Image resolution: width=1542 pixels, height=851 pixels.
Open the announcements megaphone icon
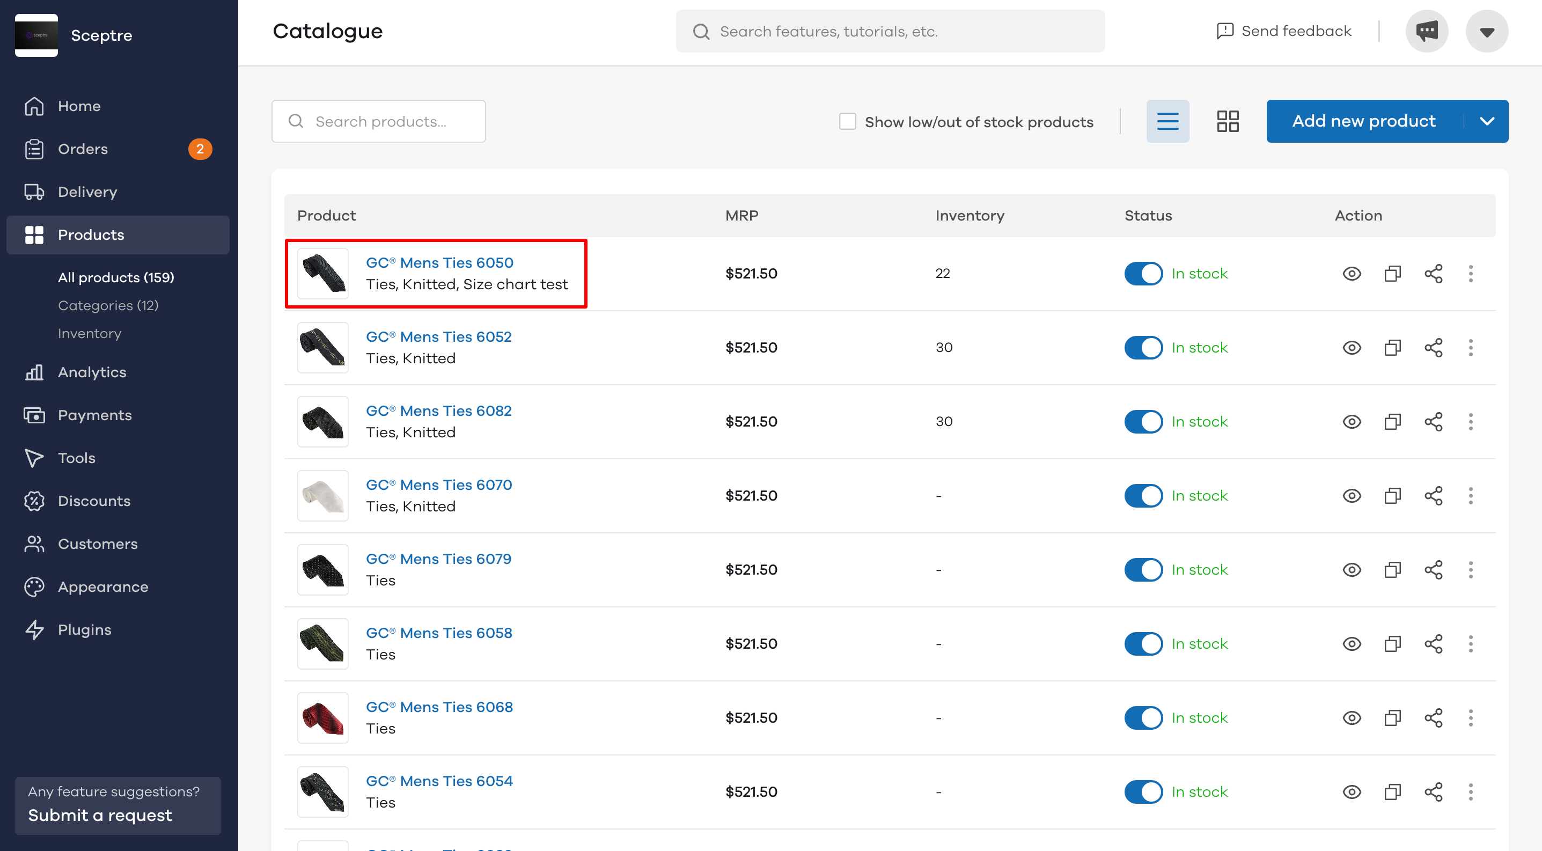click(x=1427, y=31)
